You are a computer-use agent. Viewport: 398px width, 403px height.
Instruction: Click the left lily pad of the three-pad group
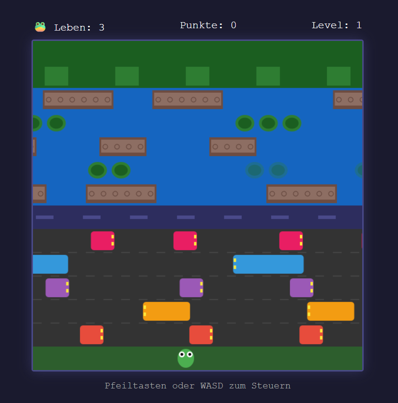coord(245,123)
